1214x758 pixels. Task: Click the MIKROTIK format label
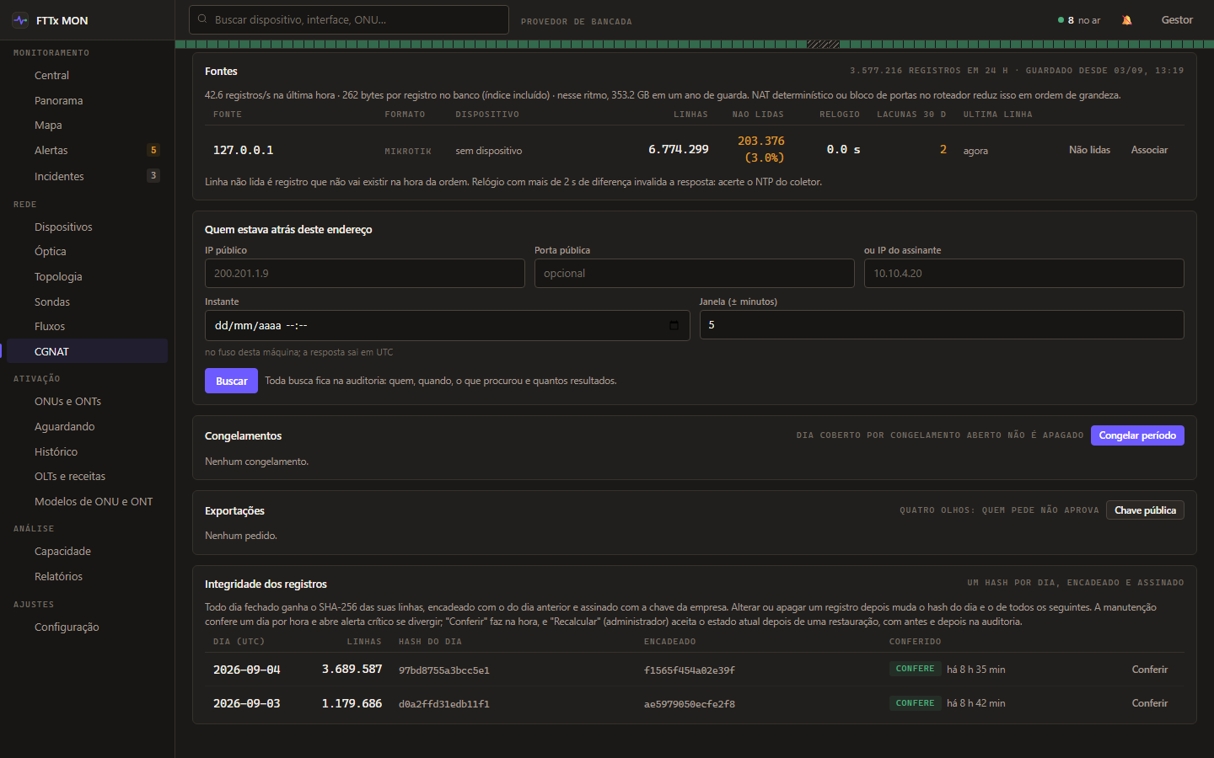[x=408, y=152]
